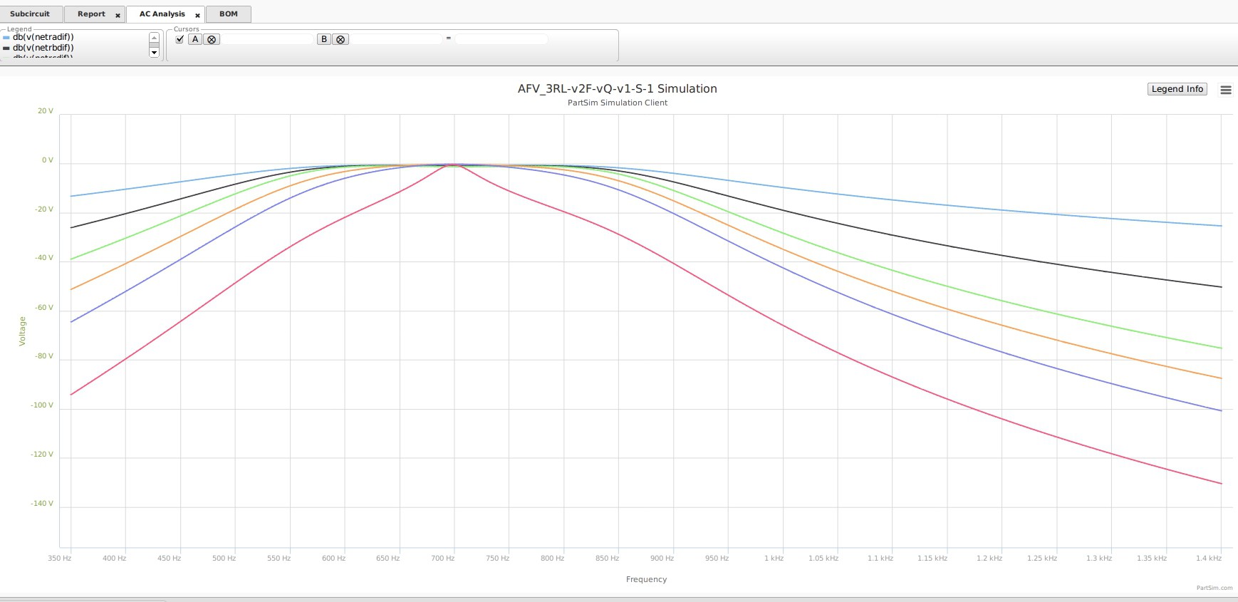Toggle db(v(netrbdif)) trace in legend
This screenshot has height=602, width=1238.
click(43, 48)
